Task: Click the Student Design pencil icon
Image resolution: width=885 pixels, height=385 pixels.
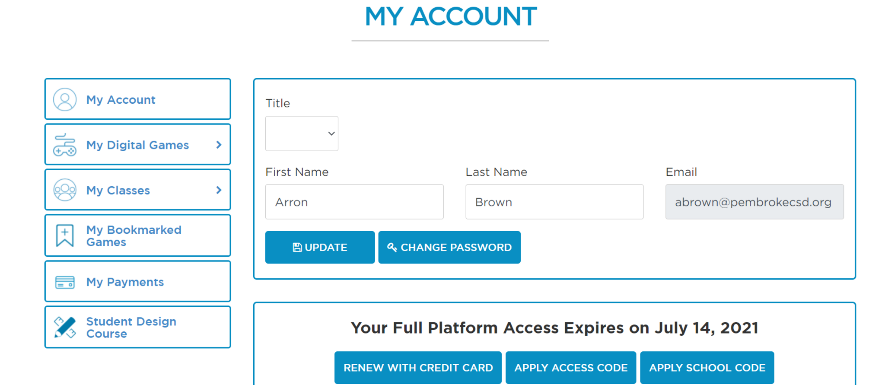Action: click(65, 327)
